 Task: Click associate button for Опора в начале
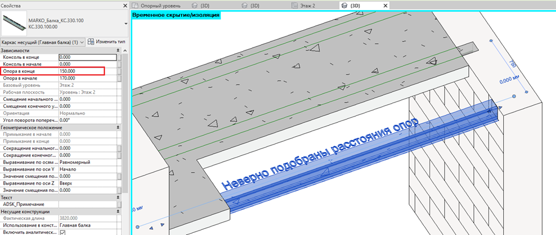120,78
